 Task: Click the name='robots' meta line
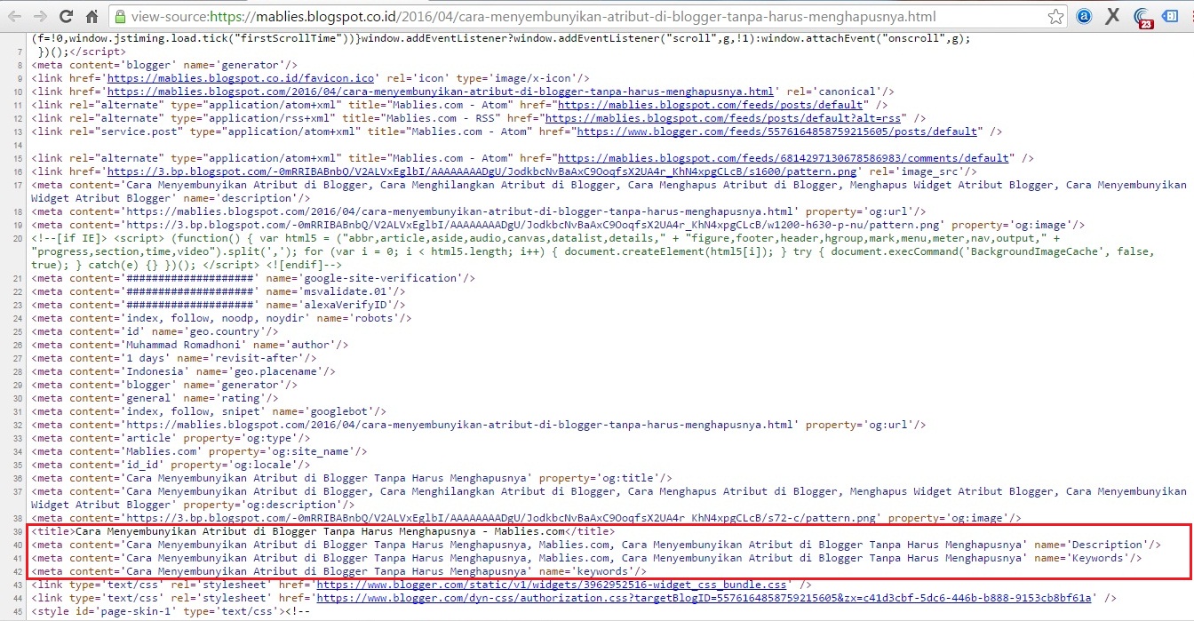pos(222,318)
